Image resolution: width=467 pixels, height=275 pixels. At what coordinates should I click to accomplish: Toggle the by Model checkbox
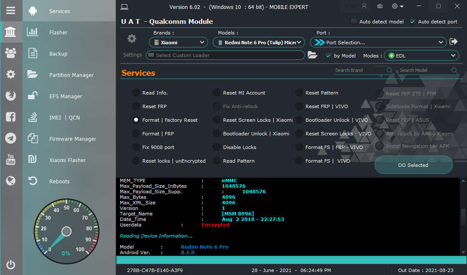click(328, 56)
